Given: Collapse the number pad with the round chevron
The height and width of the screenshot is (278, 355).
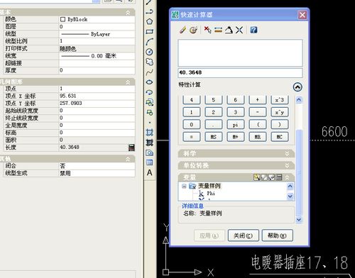Looking at the screenshot, I should coord(297,87).
